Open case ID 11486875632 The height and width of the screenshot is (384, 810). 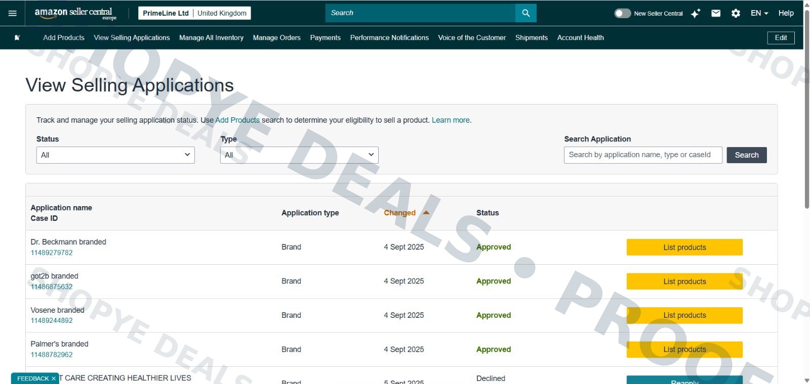point(52,286)
